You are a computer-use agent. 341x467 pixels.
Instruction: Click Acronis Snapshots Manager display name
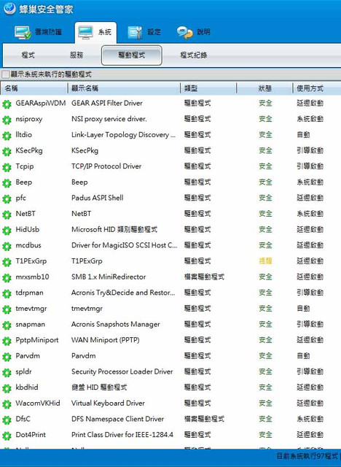click(115, 324)
